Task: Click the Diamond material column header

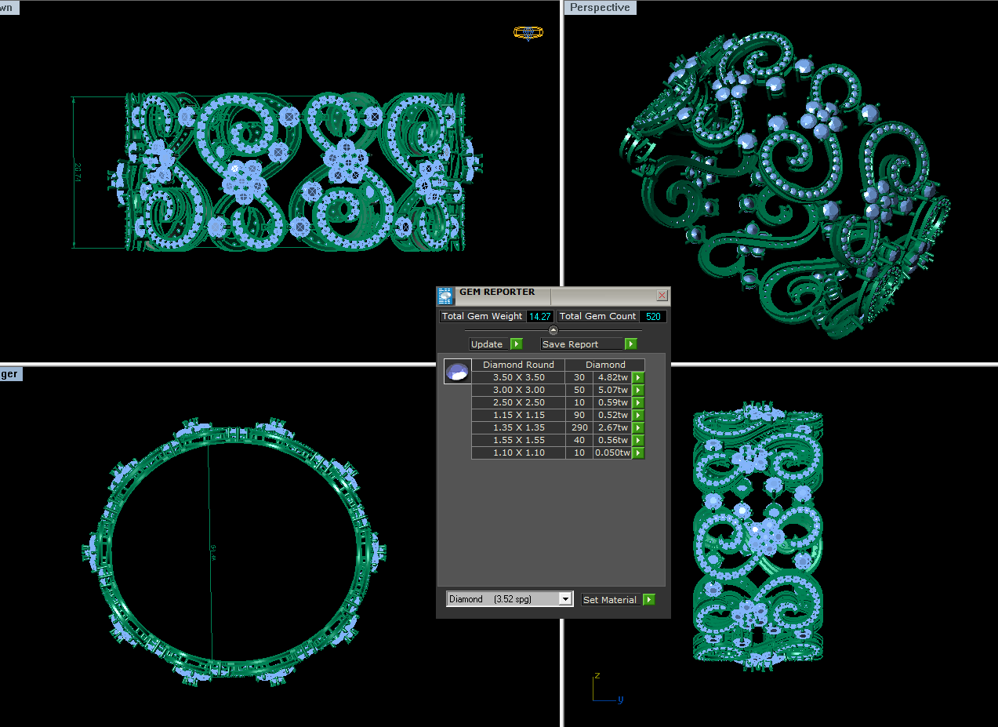Action: pyautogui.click(x=605, y=365)
